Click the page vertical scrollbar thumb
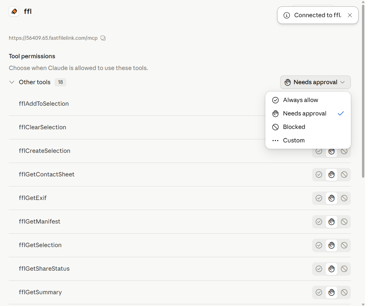365x306 pixels. tap(363, 91)
